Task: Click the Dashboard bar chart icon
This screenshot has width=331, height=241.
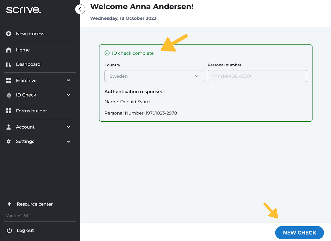Action: pyautogui.click(x=9, y=64)
